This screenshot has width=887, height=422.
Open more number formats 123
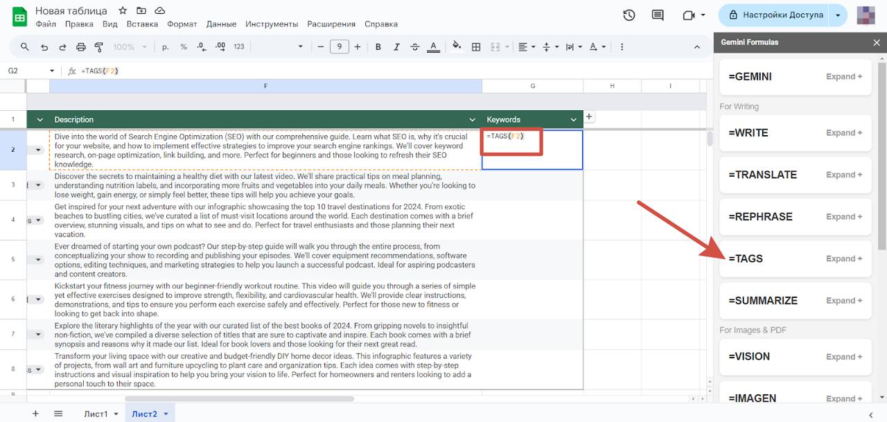(239, 47)
